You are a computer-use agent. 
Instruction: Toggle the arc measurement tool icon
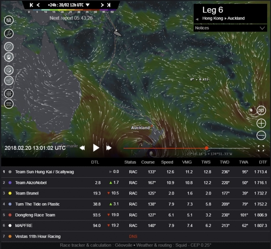click(x=9, y=47)
